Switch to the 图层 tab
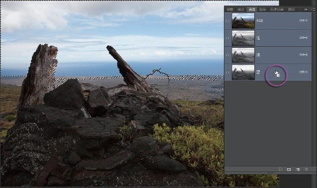Viewport: 317px width, 188px height. pos(263,9)
